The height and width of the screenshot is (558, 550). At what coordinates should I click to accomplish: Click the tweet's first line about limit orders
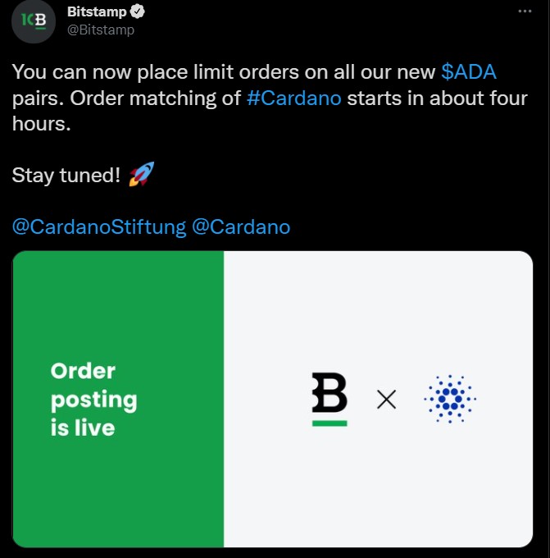pos(223,72)
